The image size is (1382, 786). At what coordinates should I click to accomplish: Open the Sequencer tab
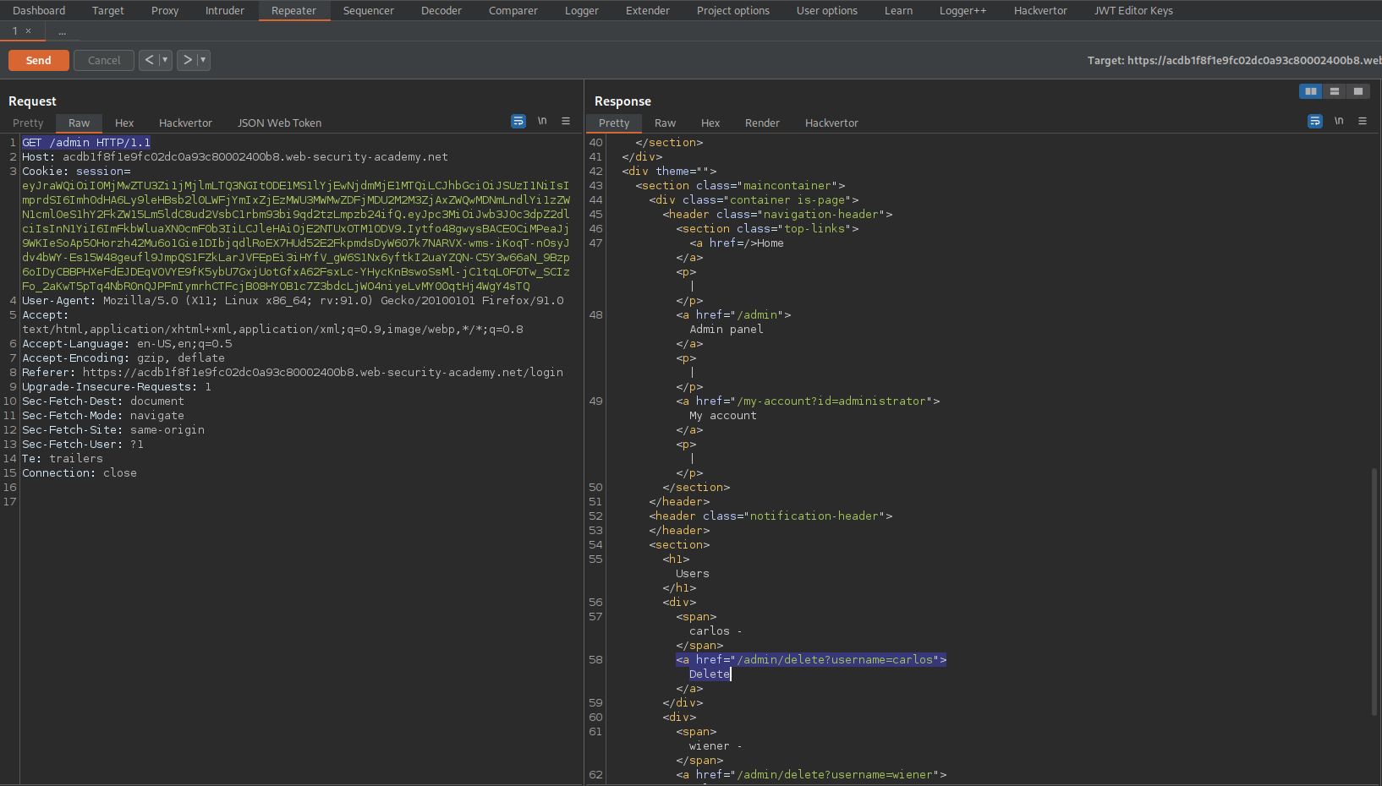click(369, 11)
